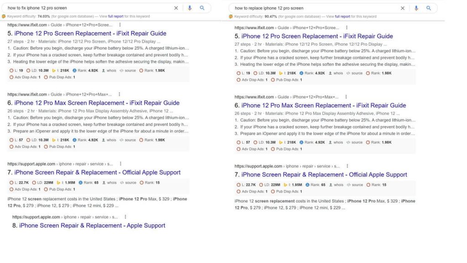This screenshot has width=467, height=263.
Task: Click whois in left result 5 metrics
Action: 109,71
